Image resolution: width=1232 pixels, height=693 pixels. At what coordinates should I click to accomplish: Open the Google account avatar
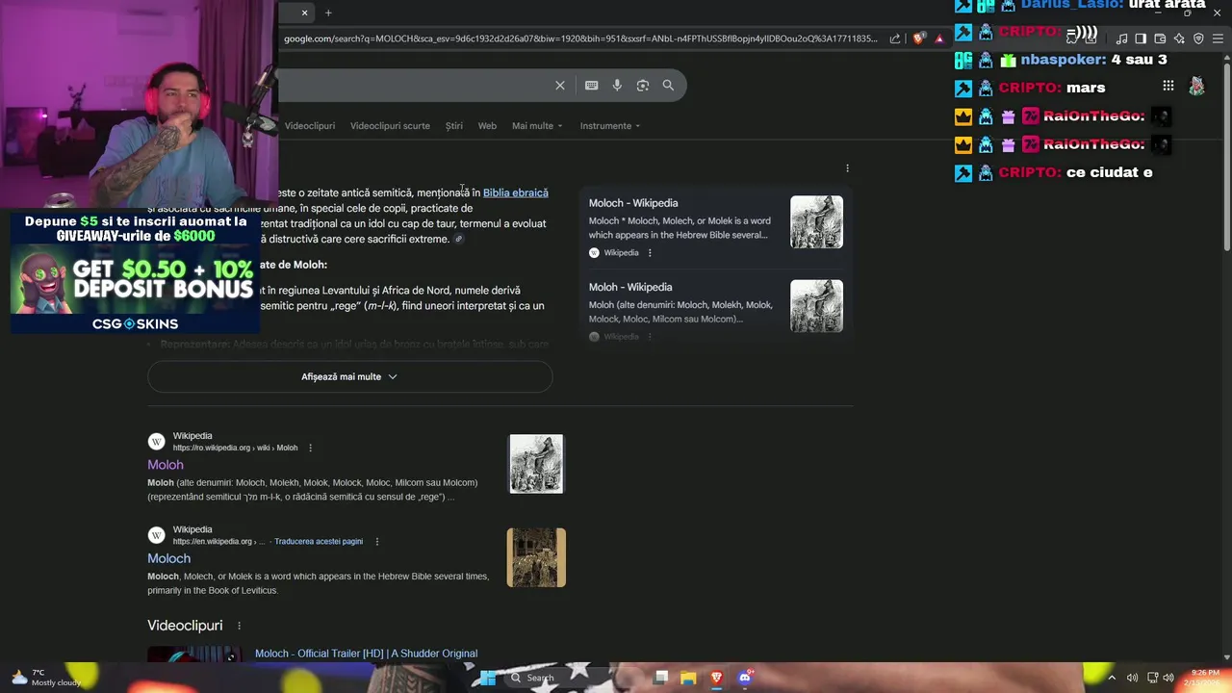tap(1196, 86)
